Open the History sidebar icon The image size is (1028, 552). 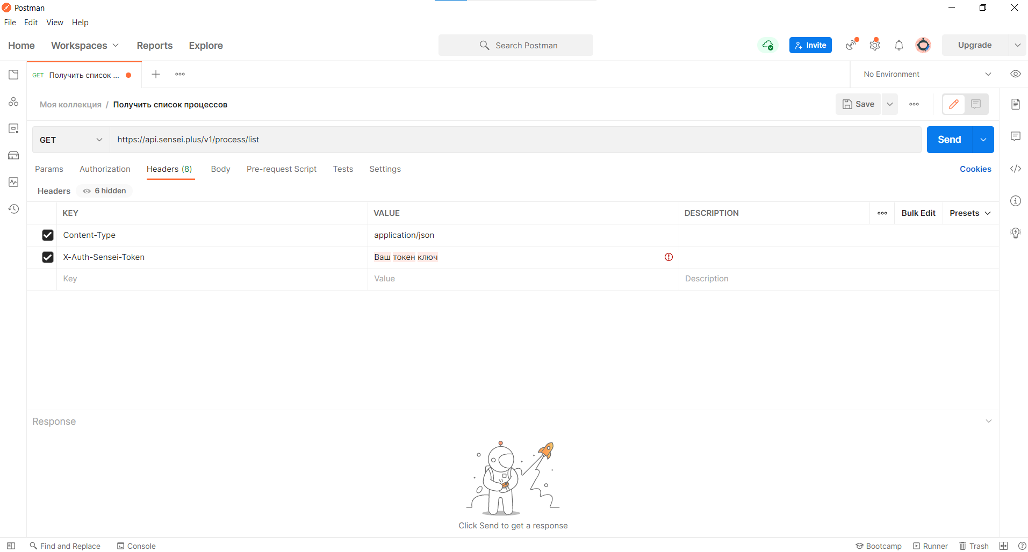tap(13, 209)
